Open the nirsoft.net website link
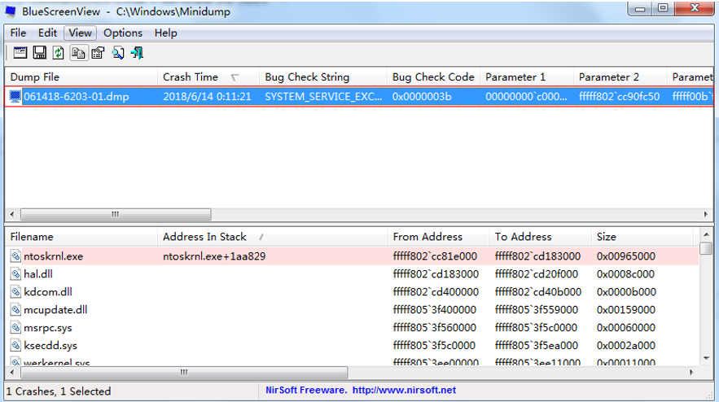 (x=404, y=391)
